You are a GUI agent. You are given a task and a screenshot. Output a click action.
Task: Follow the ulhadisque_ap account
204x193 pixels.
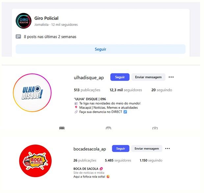click(120, 77)
